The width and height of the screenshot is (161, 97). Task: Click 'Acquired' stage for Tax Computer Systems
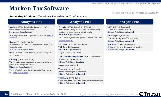tap(80, 62)
